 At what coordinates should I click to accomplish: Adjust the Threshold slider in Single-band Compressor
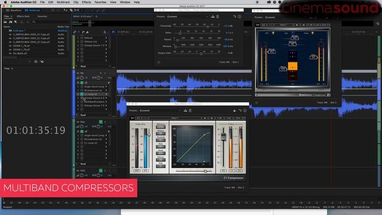pyautogui.click(x=208, y=26)
